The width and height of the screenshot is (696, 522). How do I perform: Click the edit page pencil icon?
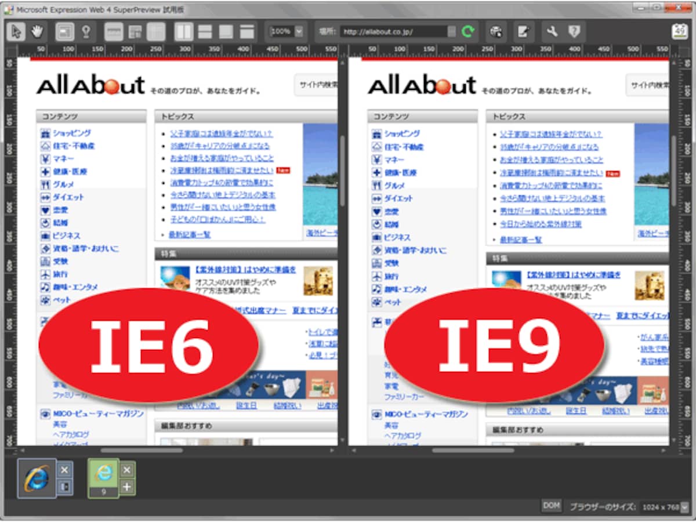click(524, 31)
